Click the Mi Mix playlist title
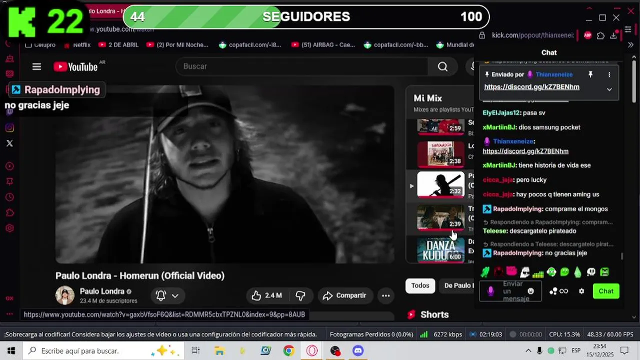The width and height of the screenshot is (640, 360). coord(427,98)
